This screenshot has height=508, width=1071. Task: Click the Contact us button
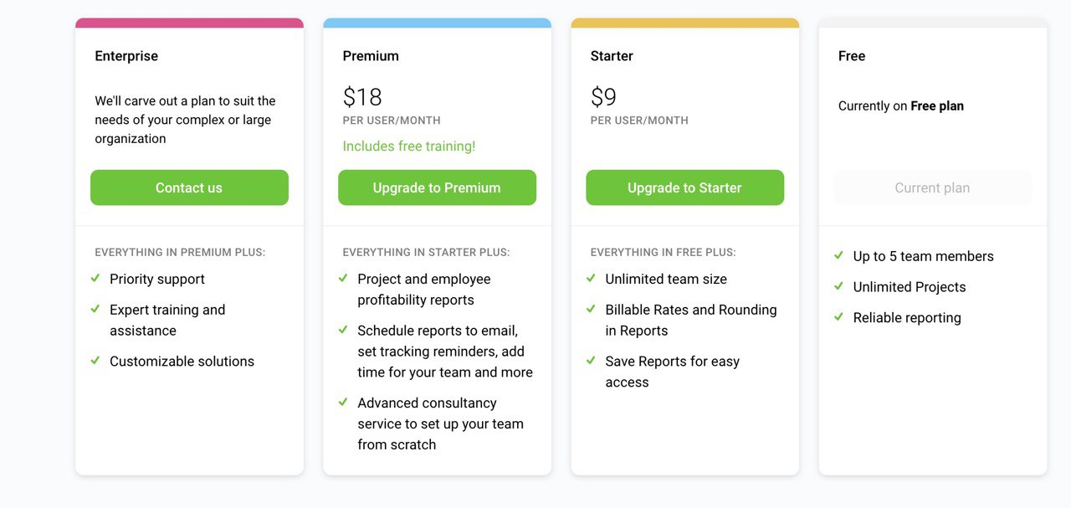[x=189, y=187]
